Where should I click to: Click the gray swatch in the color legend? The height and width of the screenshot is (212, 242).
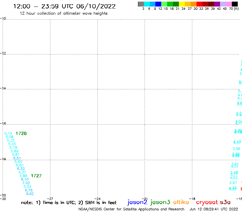(x=141, y=4)
